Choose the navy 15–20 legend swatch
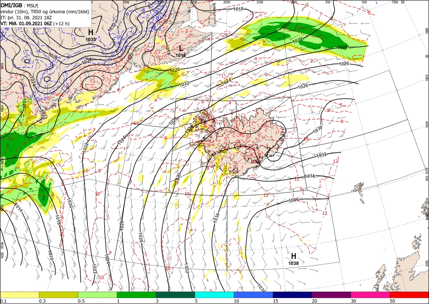 point(293,295)
